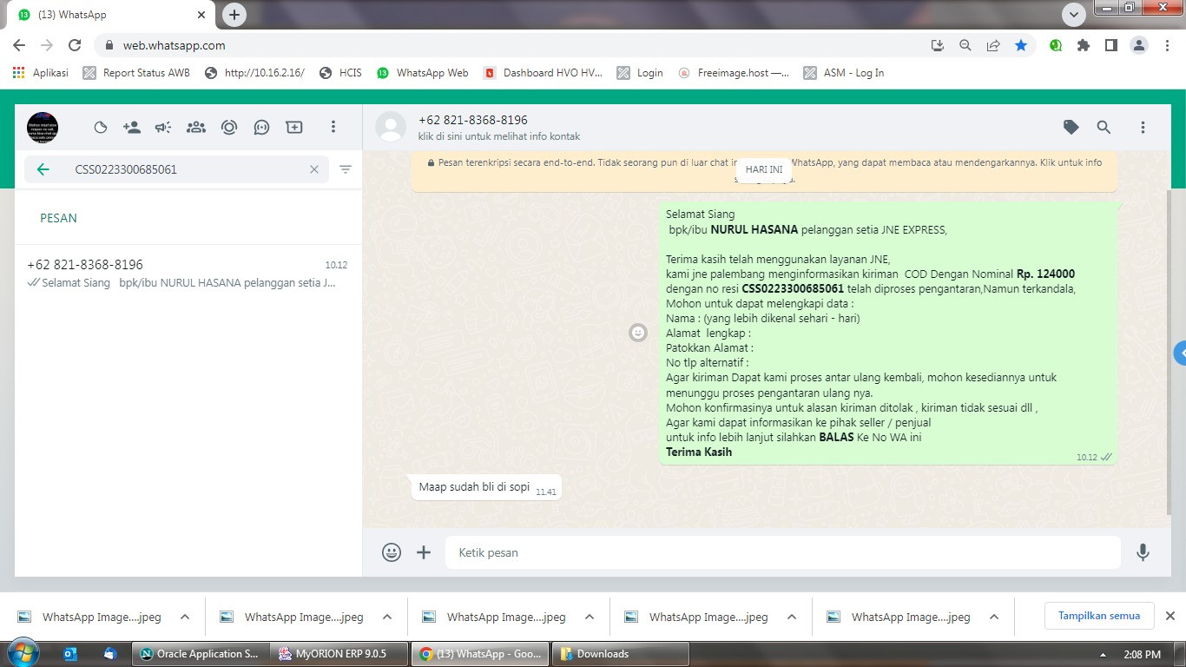Clear the search text X button
This screenshot has width=1186, height=667.
pyautogui.click(x=314, y=169)
